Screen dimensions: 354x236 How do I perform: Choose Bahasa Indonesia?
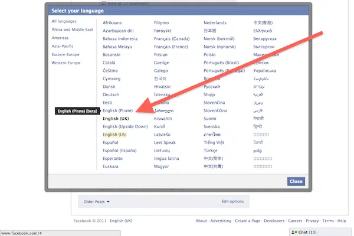120,39
